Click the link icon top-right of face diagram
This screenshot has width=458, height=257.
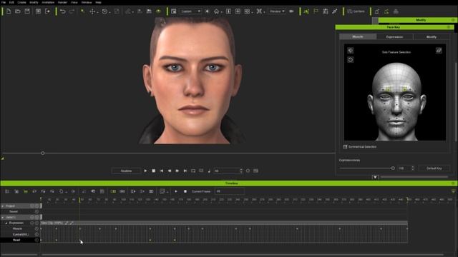point(439,51)
